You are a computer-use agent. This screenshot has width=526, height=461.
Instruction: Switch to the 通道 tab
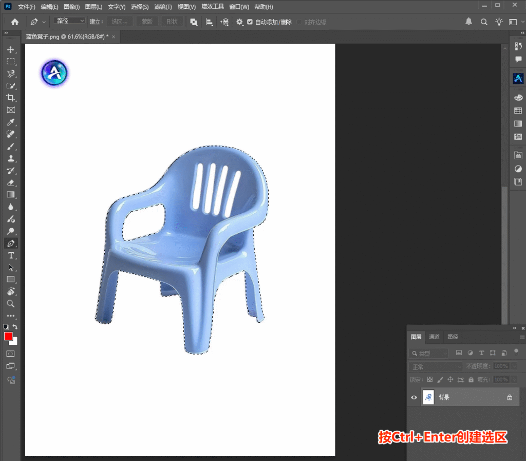coord(434,337)
